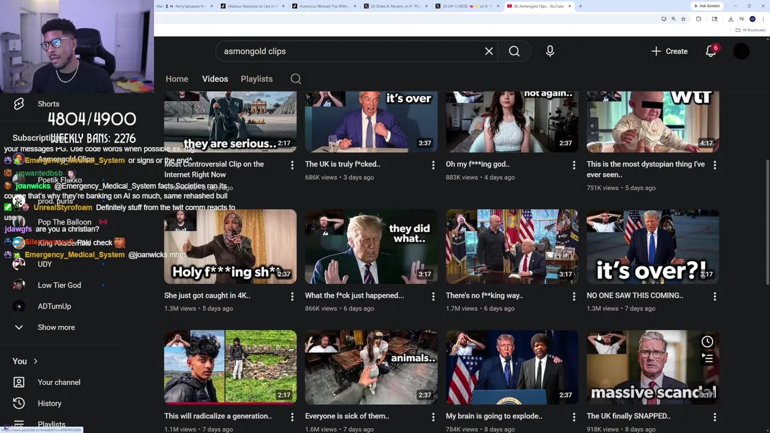Switch to the channel Playlists tab
770x433 pixels.
[257, 79]
